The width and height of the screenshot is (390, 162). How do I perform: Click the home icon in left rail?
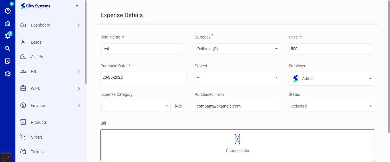coord(8,23)
